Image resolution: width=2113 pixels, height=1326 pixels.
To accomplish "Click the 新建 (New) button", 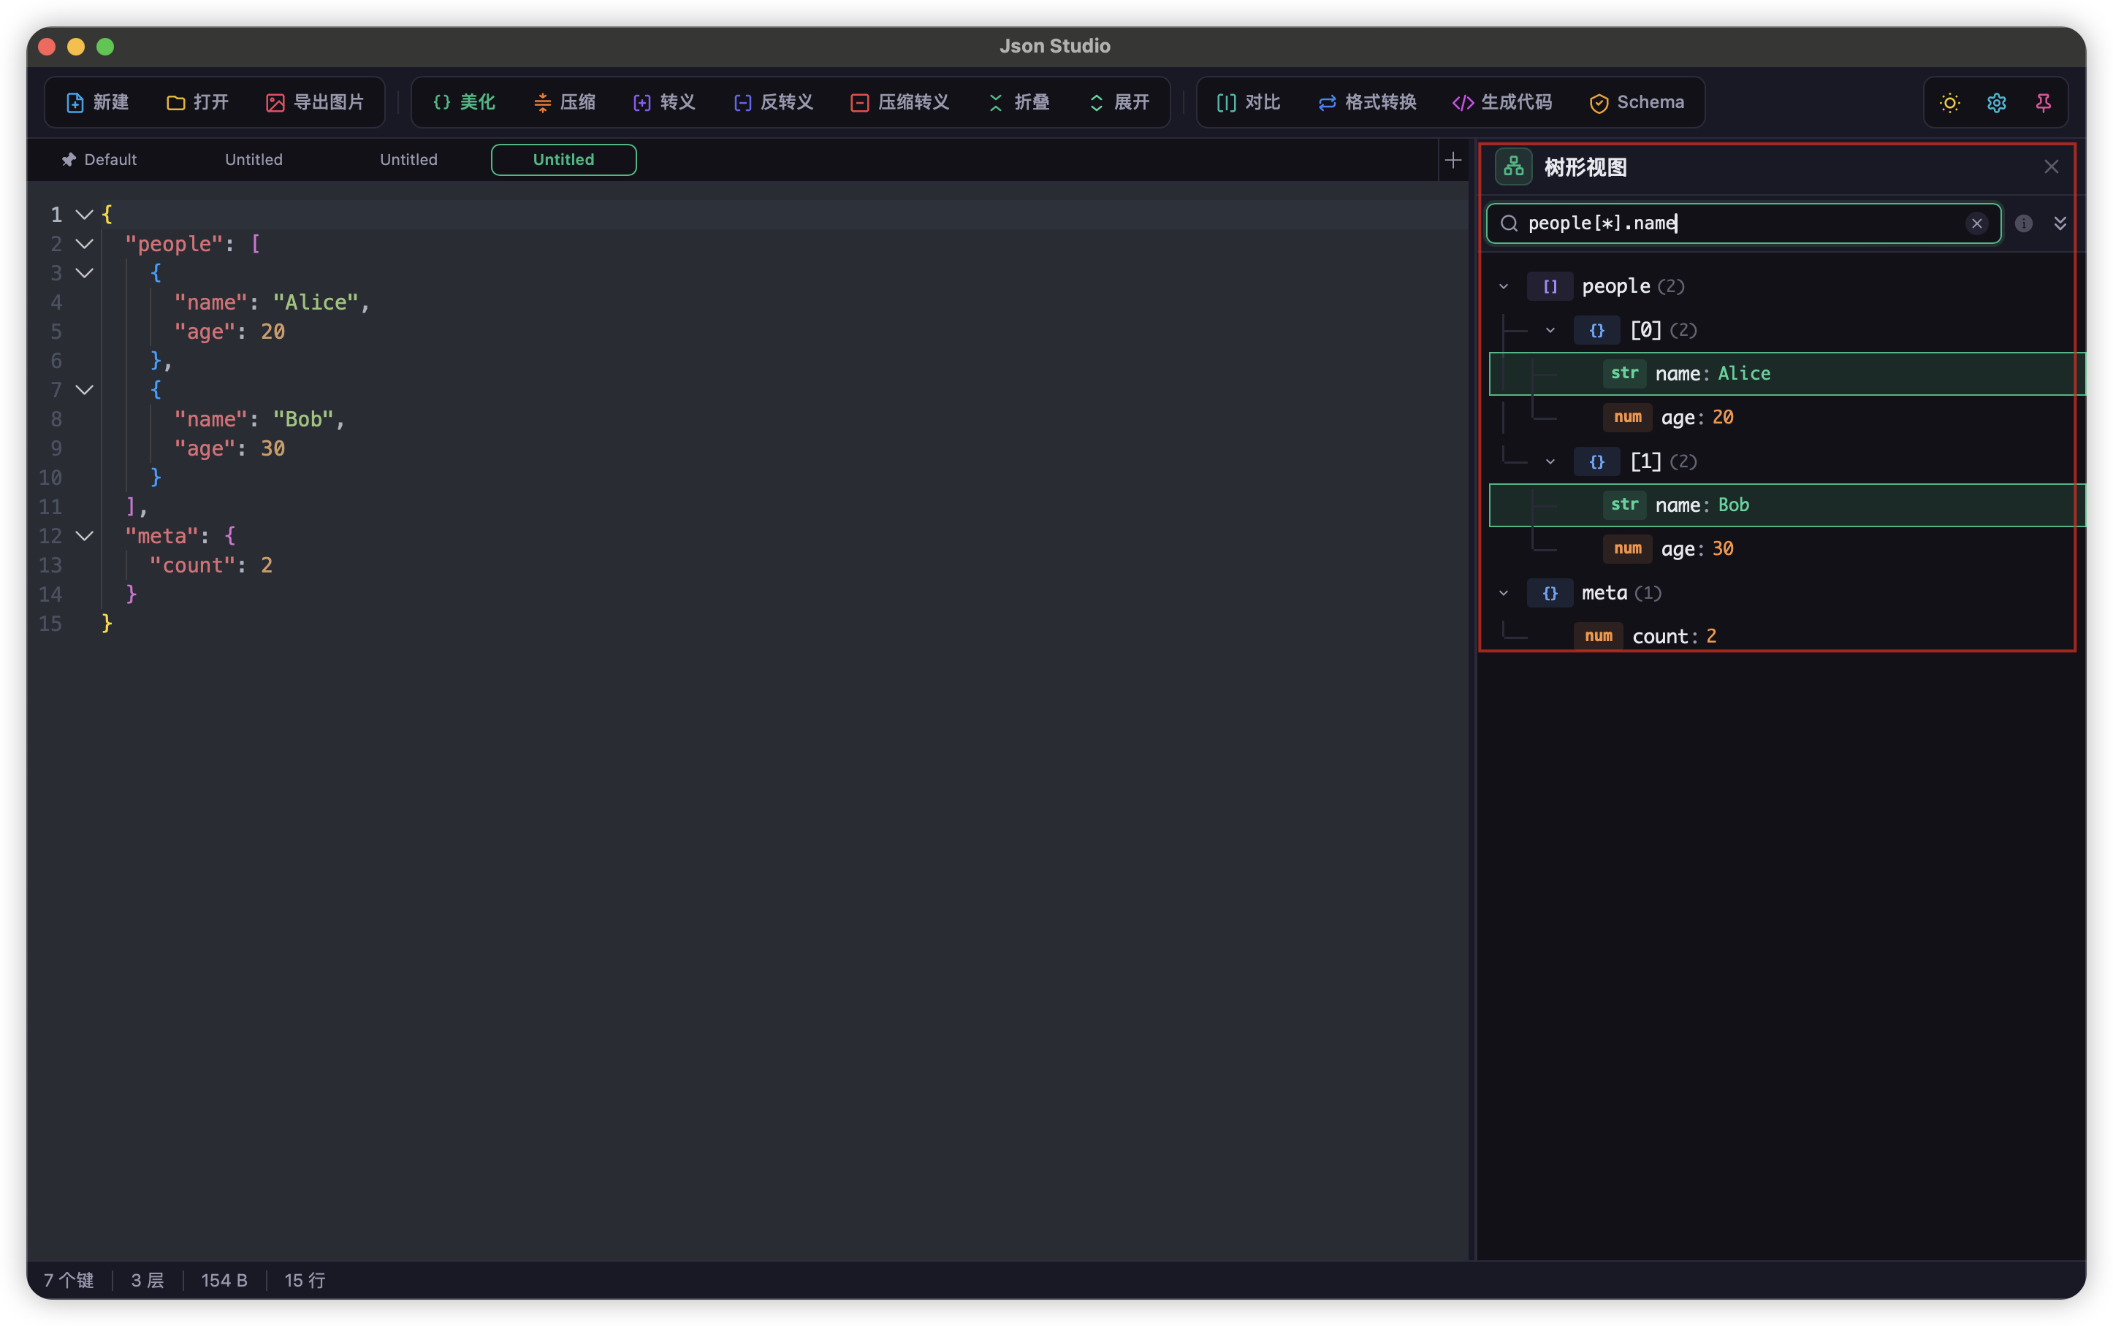I will [97, 101].
